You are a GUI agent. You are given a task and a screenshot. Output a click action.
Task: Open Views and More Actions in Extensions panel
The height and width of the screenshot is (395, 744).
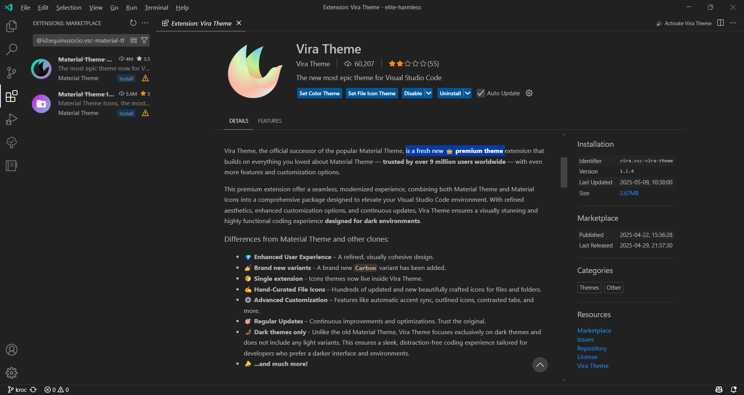click(145, 23)
